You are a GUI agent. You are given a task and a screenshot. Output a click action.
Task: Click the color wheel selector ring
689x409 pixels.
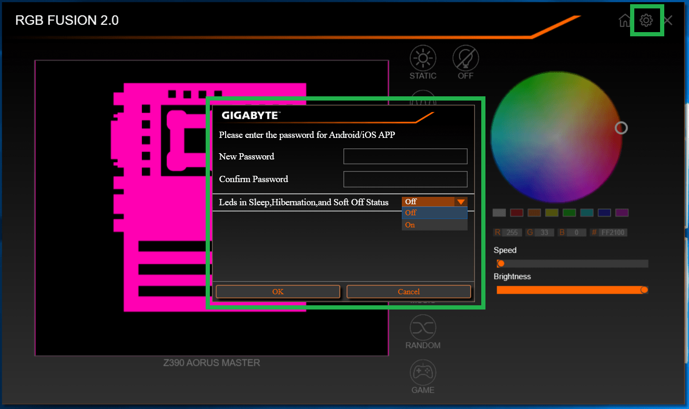(x=621, y=128)
